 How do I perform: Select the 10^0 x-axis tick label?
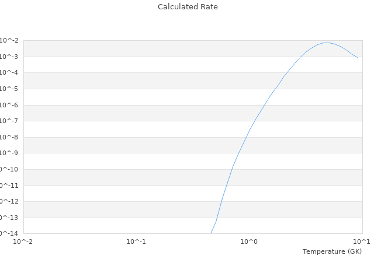point(249,242)
